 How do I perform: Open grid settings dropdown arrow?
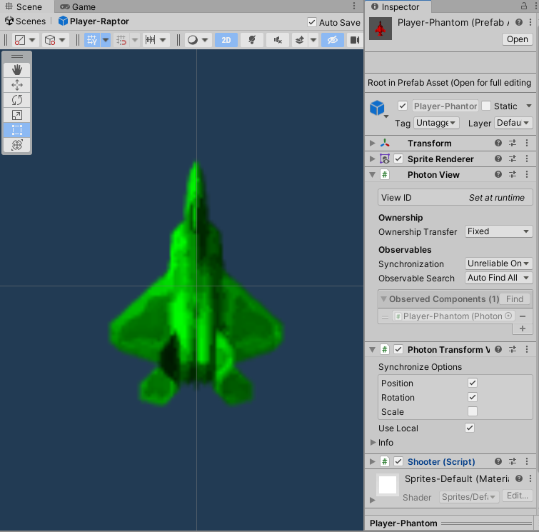click(106, 40)
